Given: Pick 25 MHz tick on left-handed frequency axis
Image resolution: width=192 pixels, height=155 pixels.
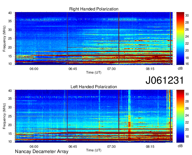Looking at the screenshot, I should 10,116.
